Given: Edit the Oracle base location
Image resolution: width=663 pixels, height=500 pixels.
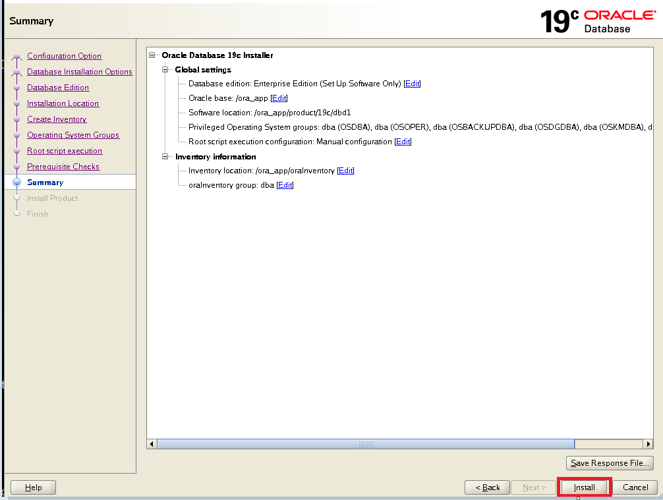Looking at the screenshot, I should click(x=279, y=98).
